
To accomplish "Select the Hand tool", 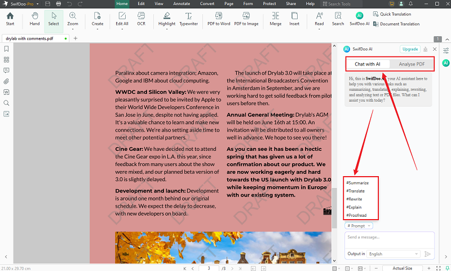I will click(34, 19).
